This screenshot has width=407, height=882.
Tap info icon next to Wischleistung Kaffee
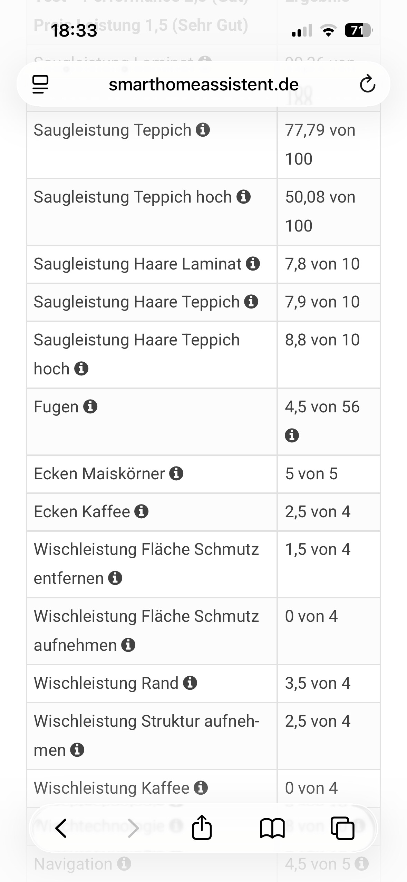[201, 788]
